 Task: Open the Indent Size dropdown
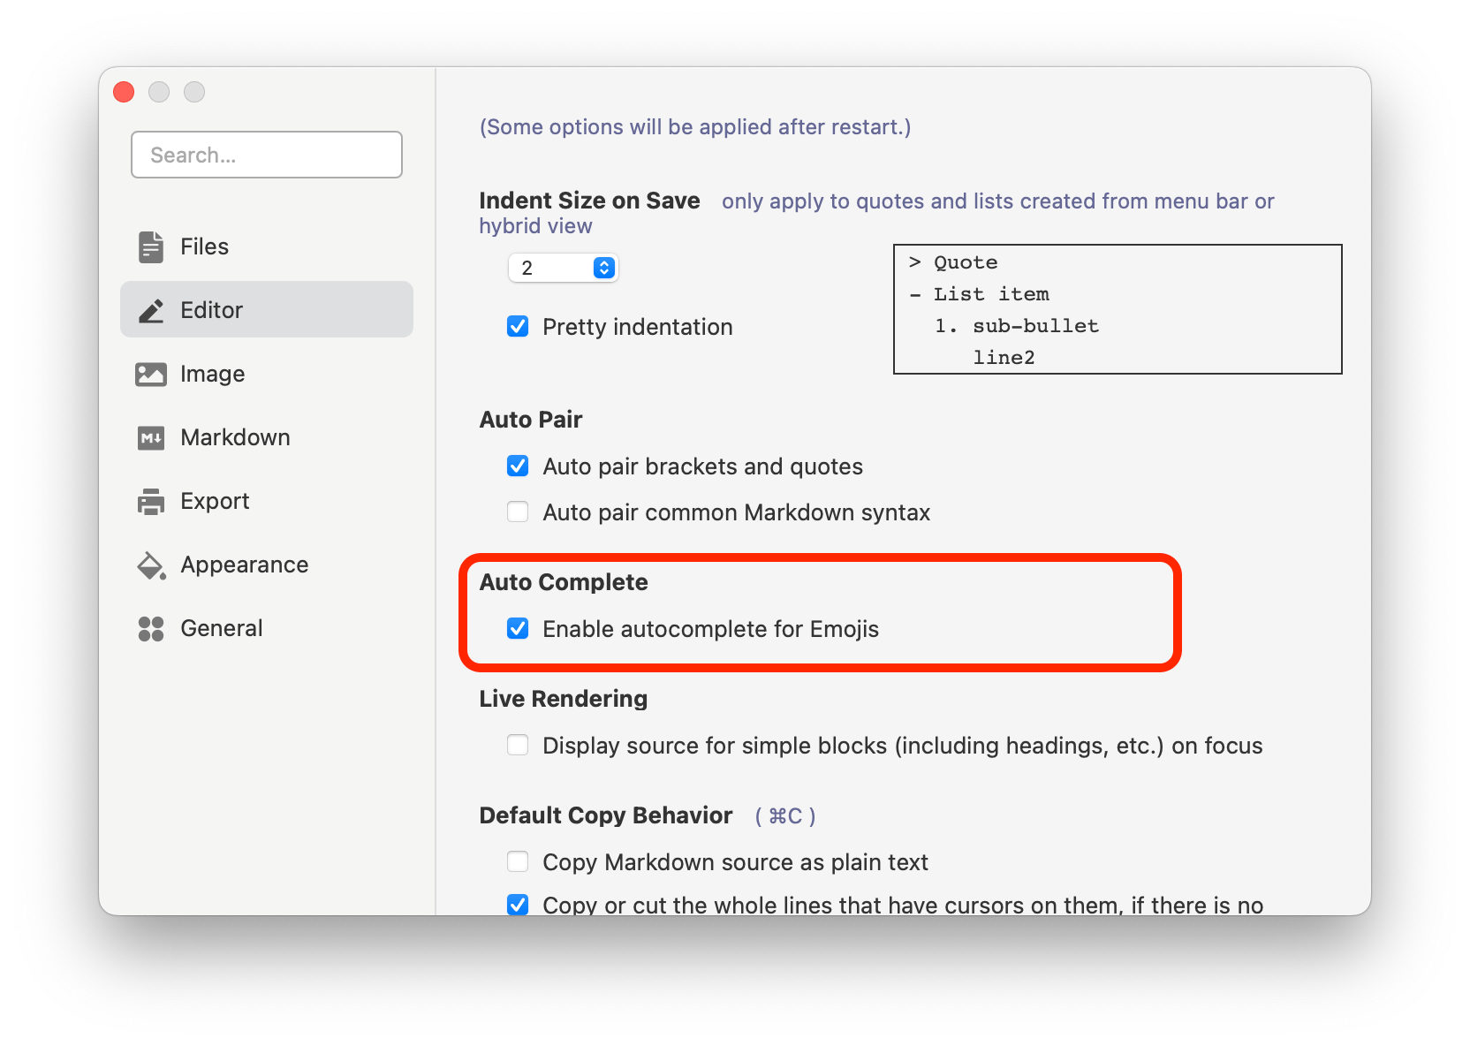coord(563,268)
